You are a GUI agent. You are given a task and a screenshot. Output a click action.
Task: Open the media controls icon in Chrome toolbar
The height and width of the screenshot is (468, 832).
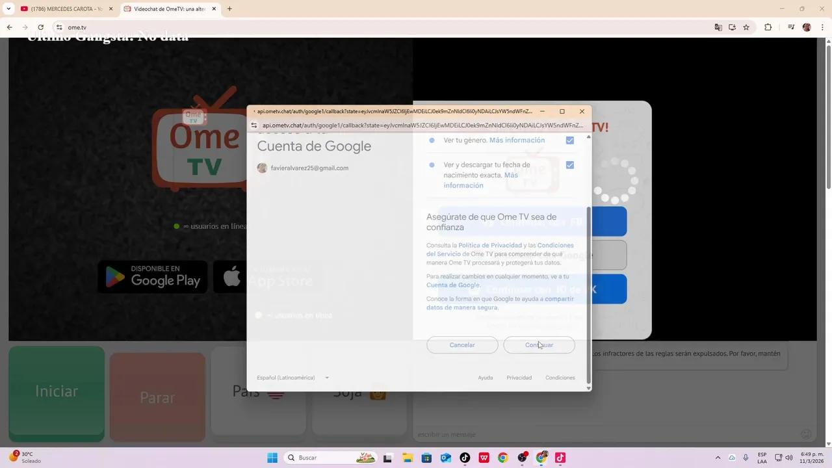point(791,27)
